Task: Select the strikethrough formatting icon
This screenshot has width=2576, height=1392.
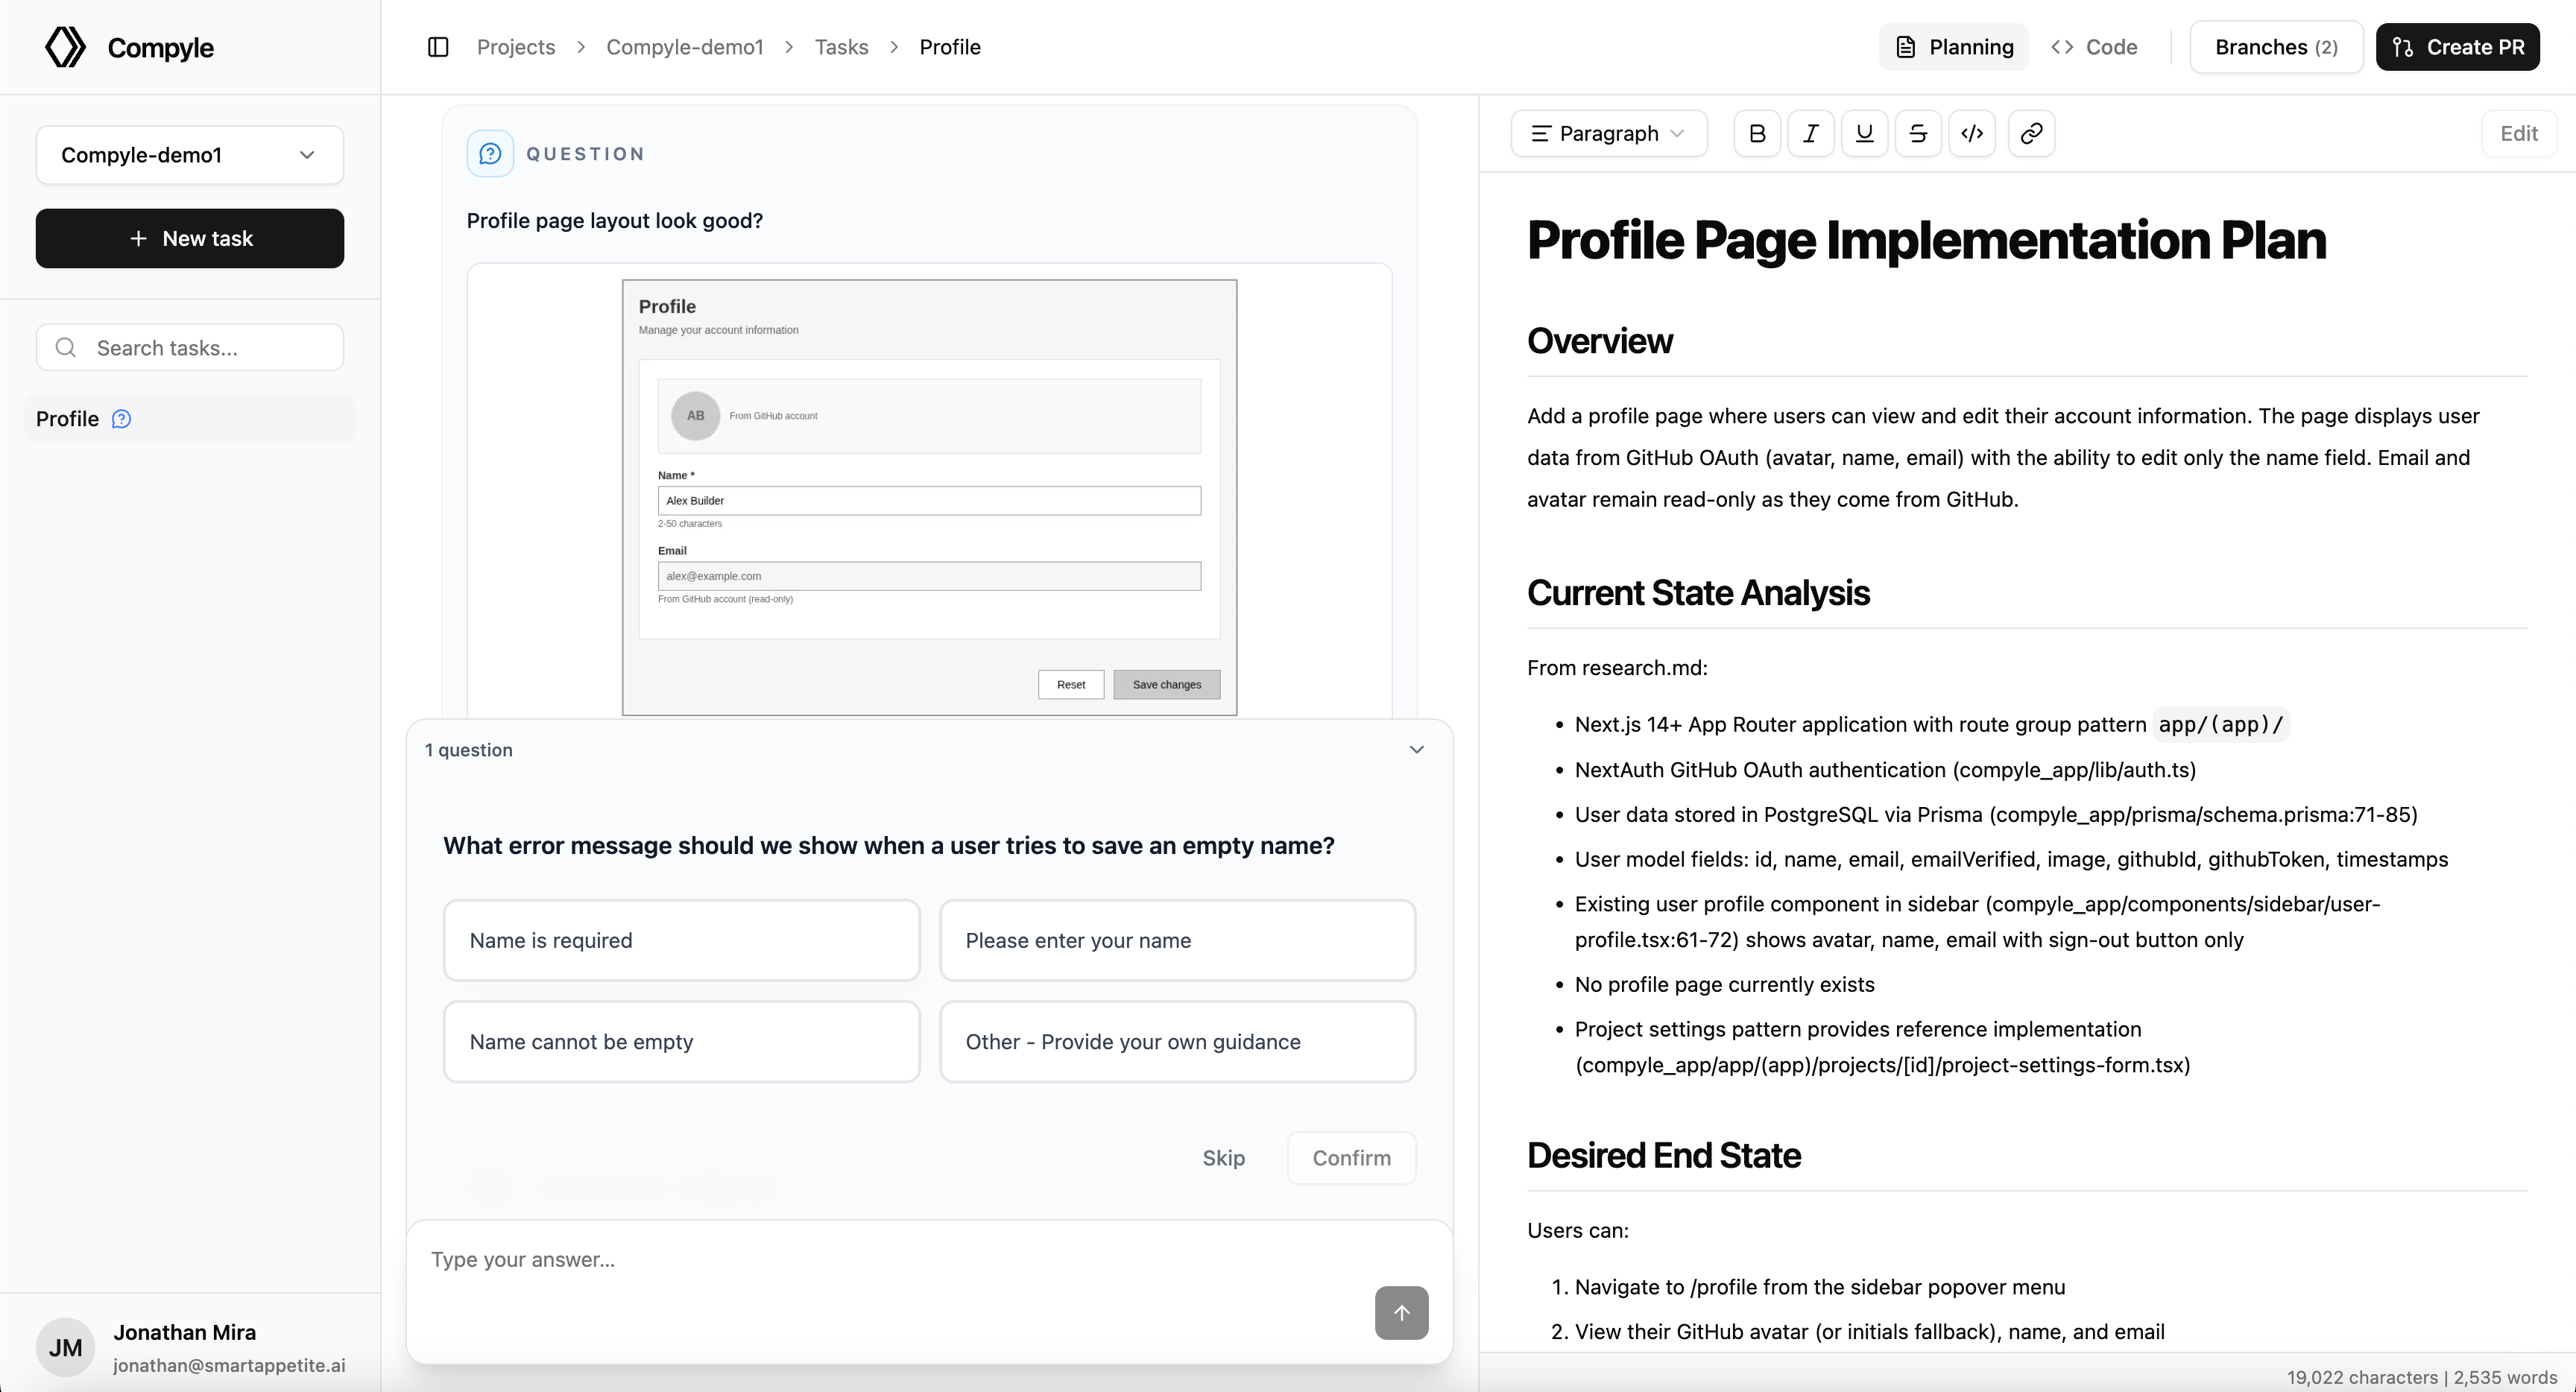Action: click(x=1918, y=133)
